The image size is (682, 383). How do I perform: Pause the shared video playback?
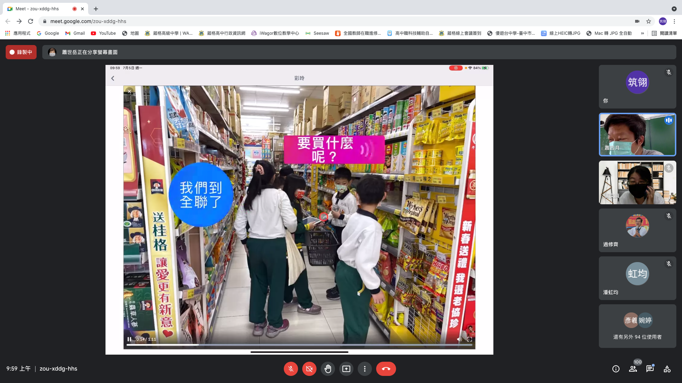pos(129,339)
